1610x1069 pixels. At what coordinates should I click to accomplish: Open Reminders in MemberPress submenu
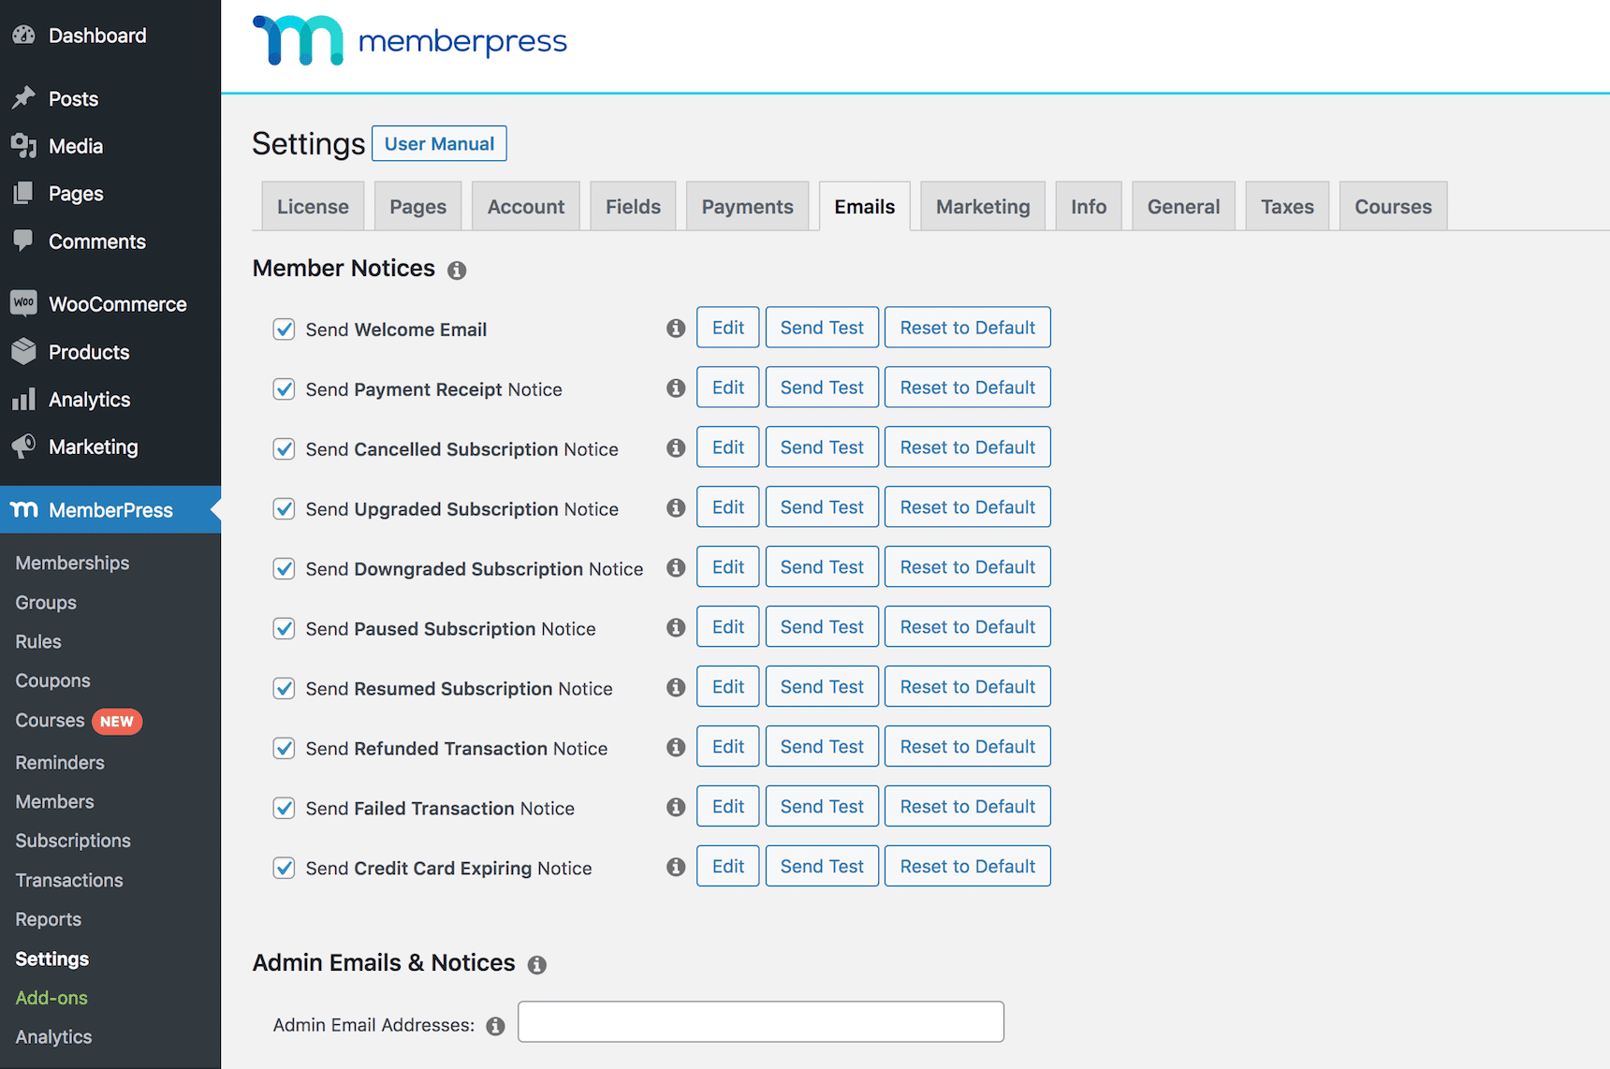point(60,762)
